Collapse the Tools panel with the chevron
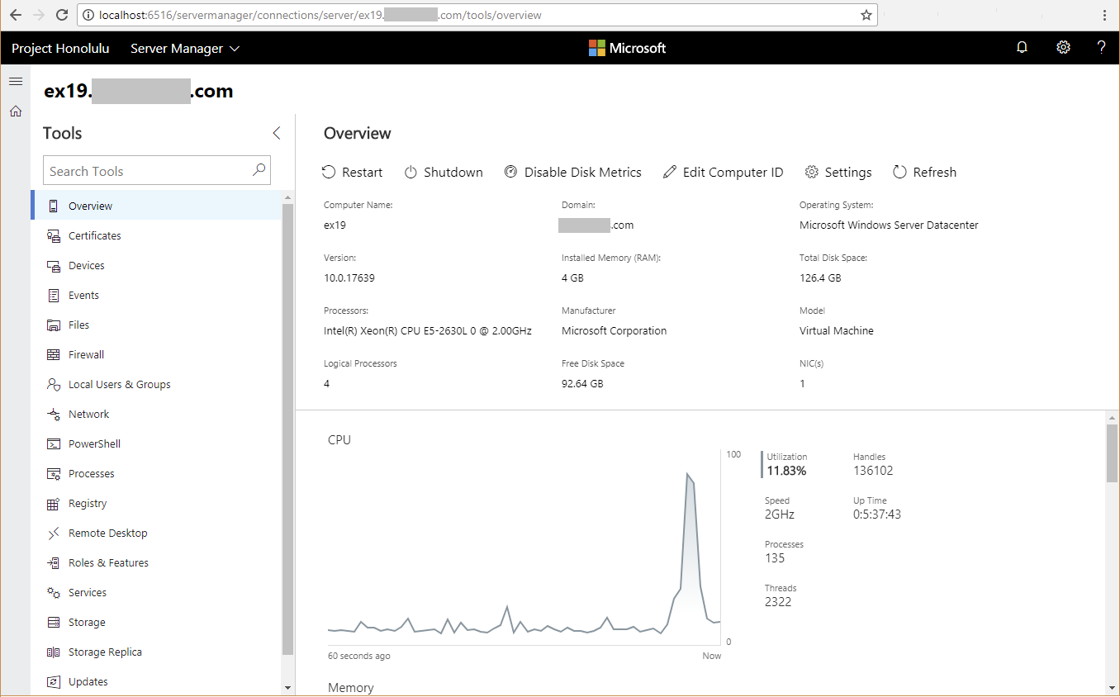This screenshot has width=1120, height=697. (276, 132)
